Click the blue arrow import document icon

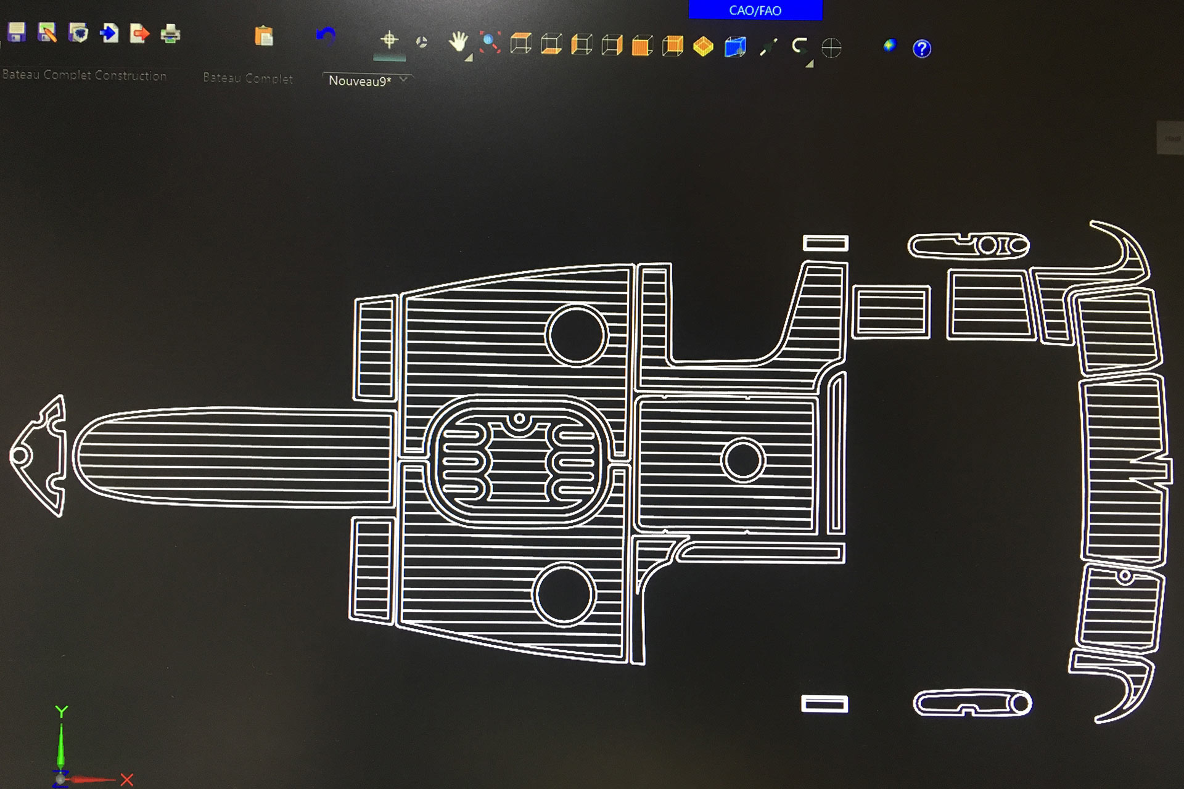(109, 33)
